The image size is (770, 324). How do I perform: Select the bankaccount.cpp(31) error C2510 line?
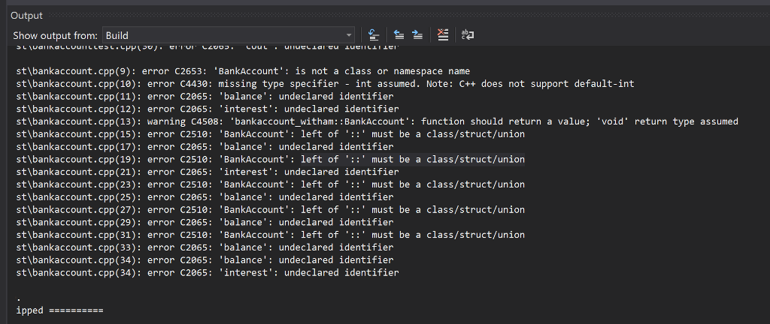coord(271,235)
